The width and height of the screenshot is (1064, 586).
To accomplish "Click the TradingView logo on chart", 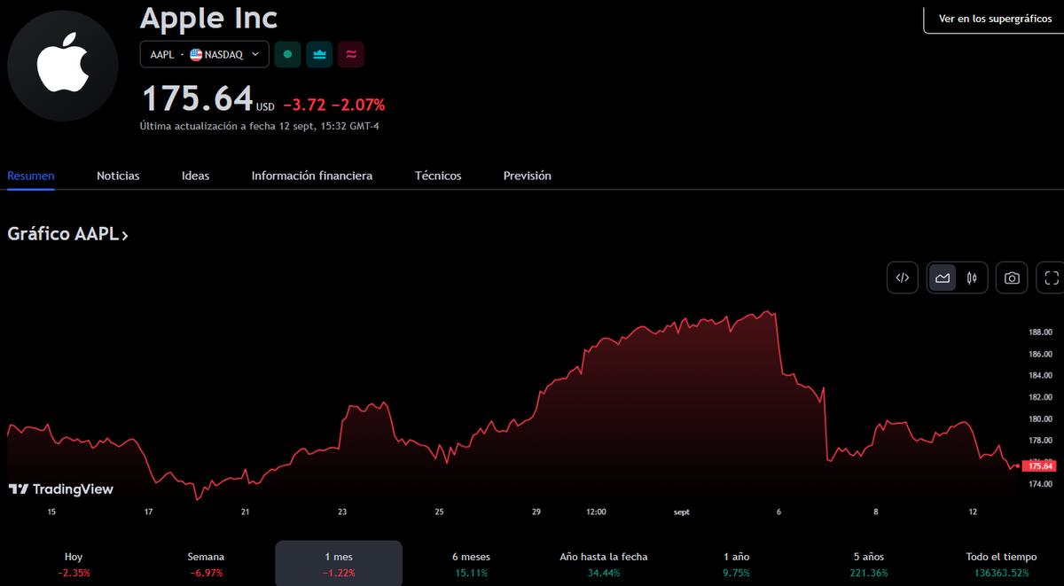I will (x=61, y=489).
